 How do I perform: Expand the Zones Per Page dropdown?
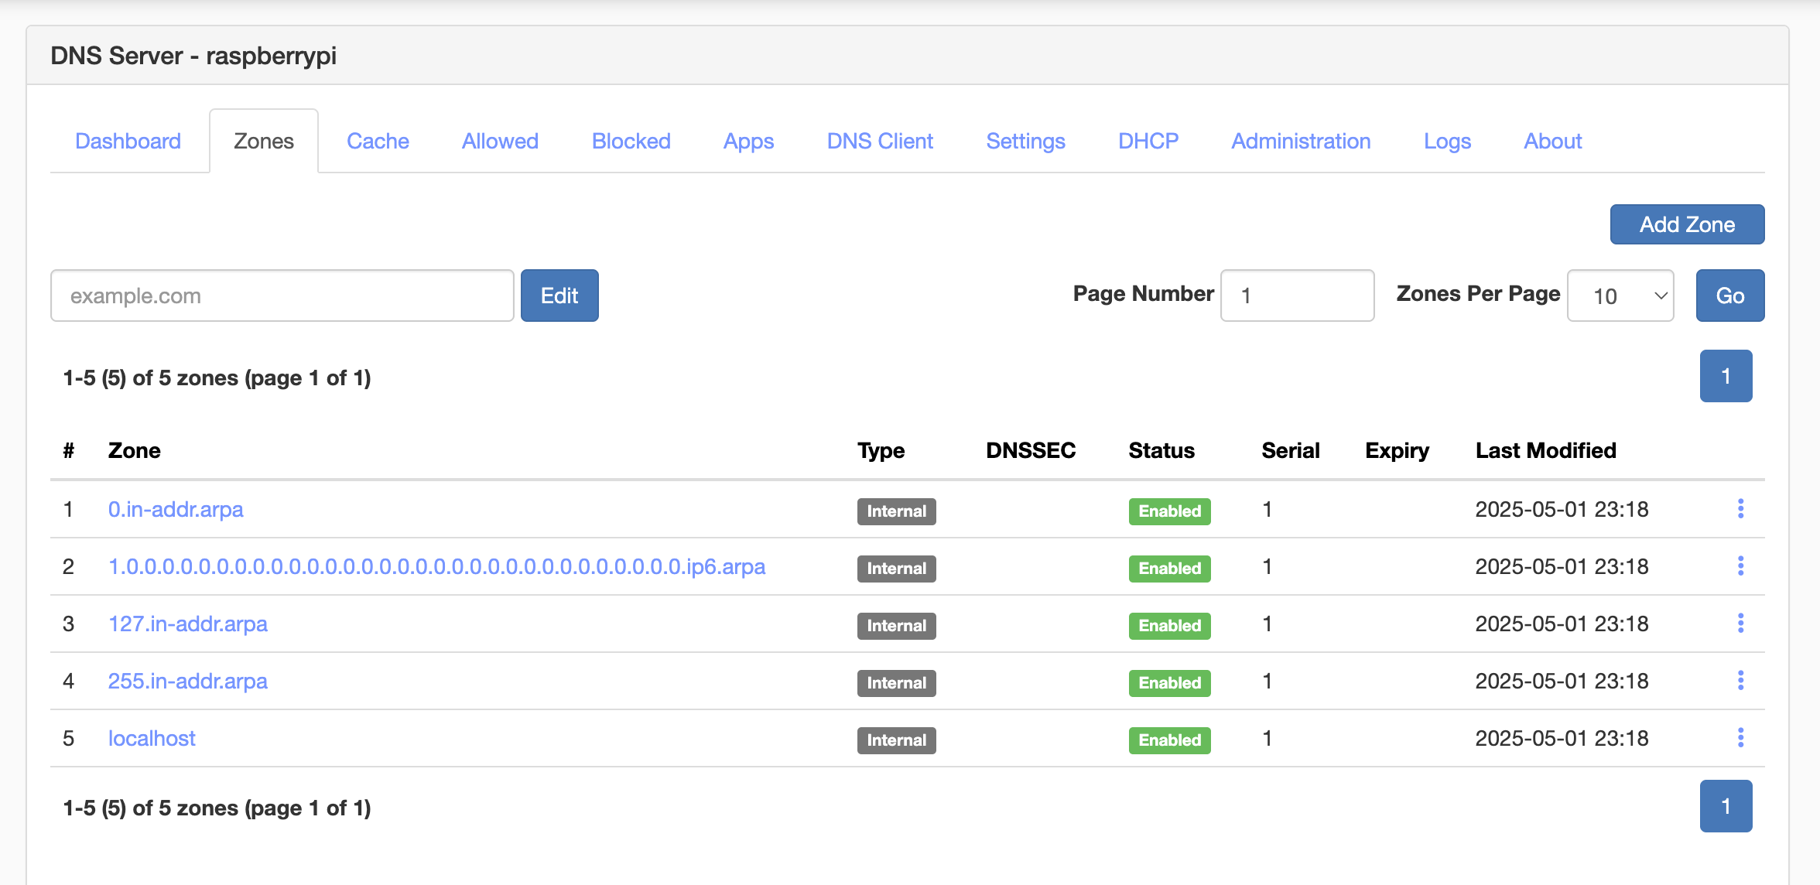coord(1620,296)
